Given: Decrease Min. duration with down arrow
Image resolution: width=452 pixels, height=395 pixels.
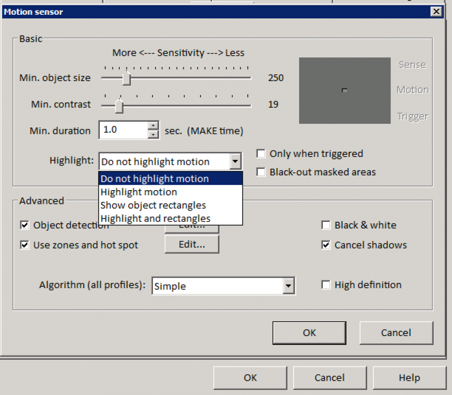Looking at the screenshot, I should (x=153, y=134).
